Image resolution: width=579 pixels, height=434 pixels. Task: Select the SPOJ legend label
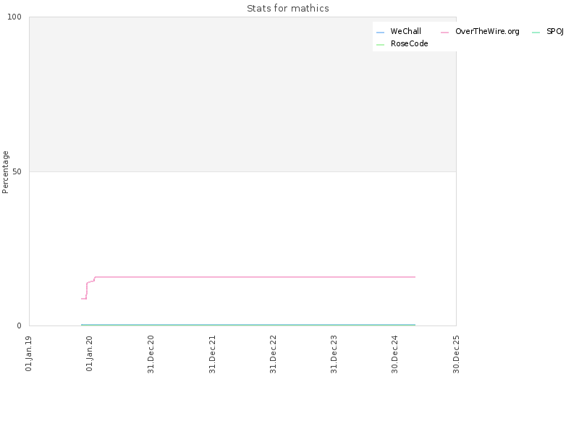click(555, 31)
